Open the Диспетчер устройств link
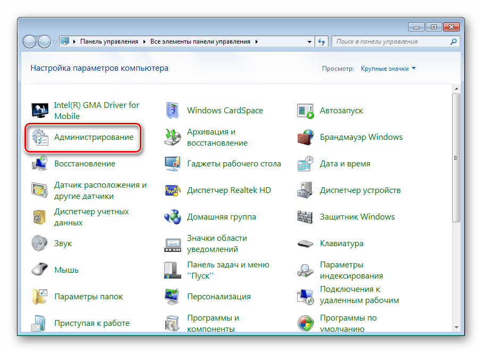Image resolution: width=482 pixels, height=353 pixels. (x=360, y=190)
